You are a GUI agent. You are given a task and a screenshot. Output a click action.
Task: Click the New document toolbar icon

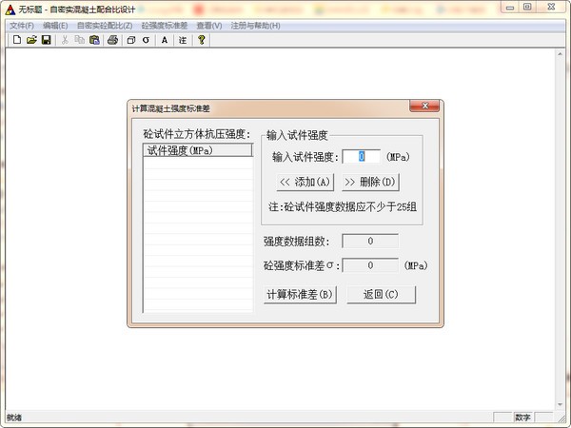[17, 40]
